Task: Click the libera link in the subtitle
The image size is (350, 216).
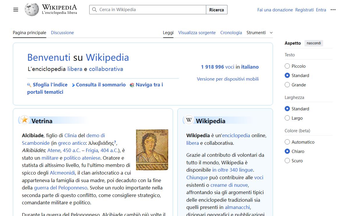Action: coord(75,69)
